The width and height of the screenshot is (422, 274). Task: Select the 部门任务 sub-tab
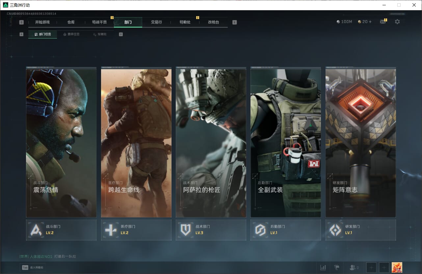point(43,34)
